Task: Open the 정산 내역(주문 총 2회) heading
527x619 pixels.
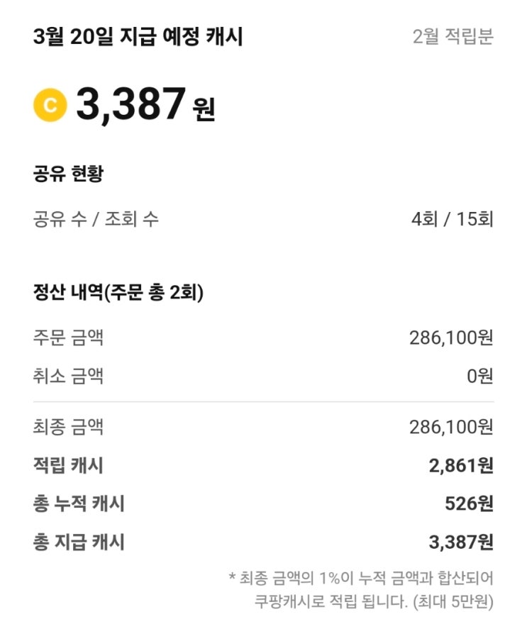Action: [118, 293]
